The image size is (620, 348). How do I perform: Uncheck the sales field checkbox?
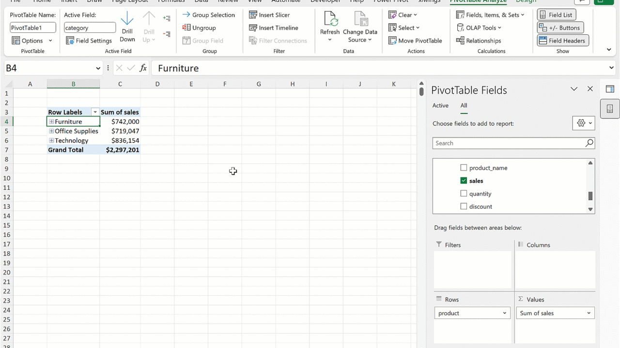pyautogui.click(x=464, y=181)
